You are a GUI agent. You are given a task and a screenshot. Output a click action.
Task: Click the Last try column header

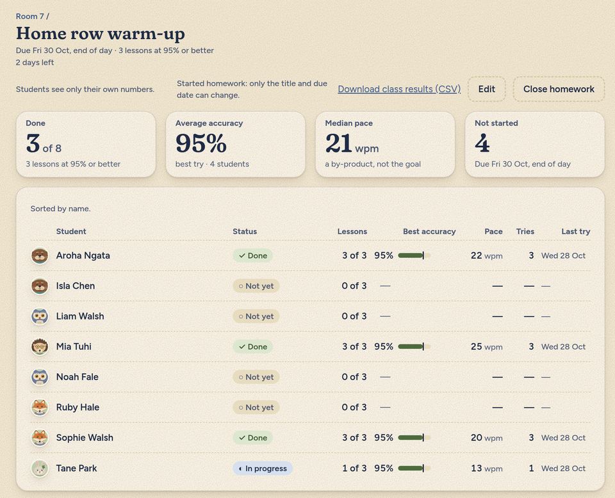[x=575, y=231]
